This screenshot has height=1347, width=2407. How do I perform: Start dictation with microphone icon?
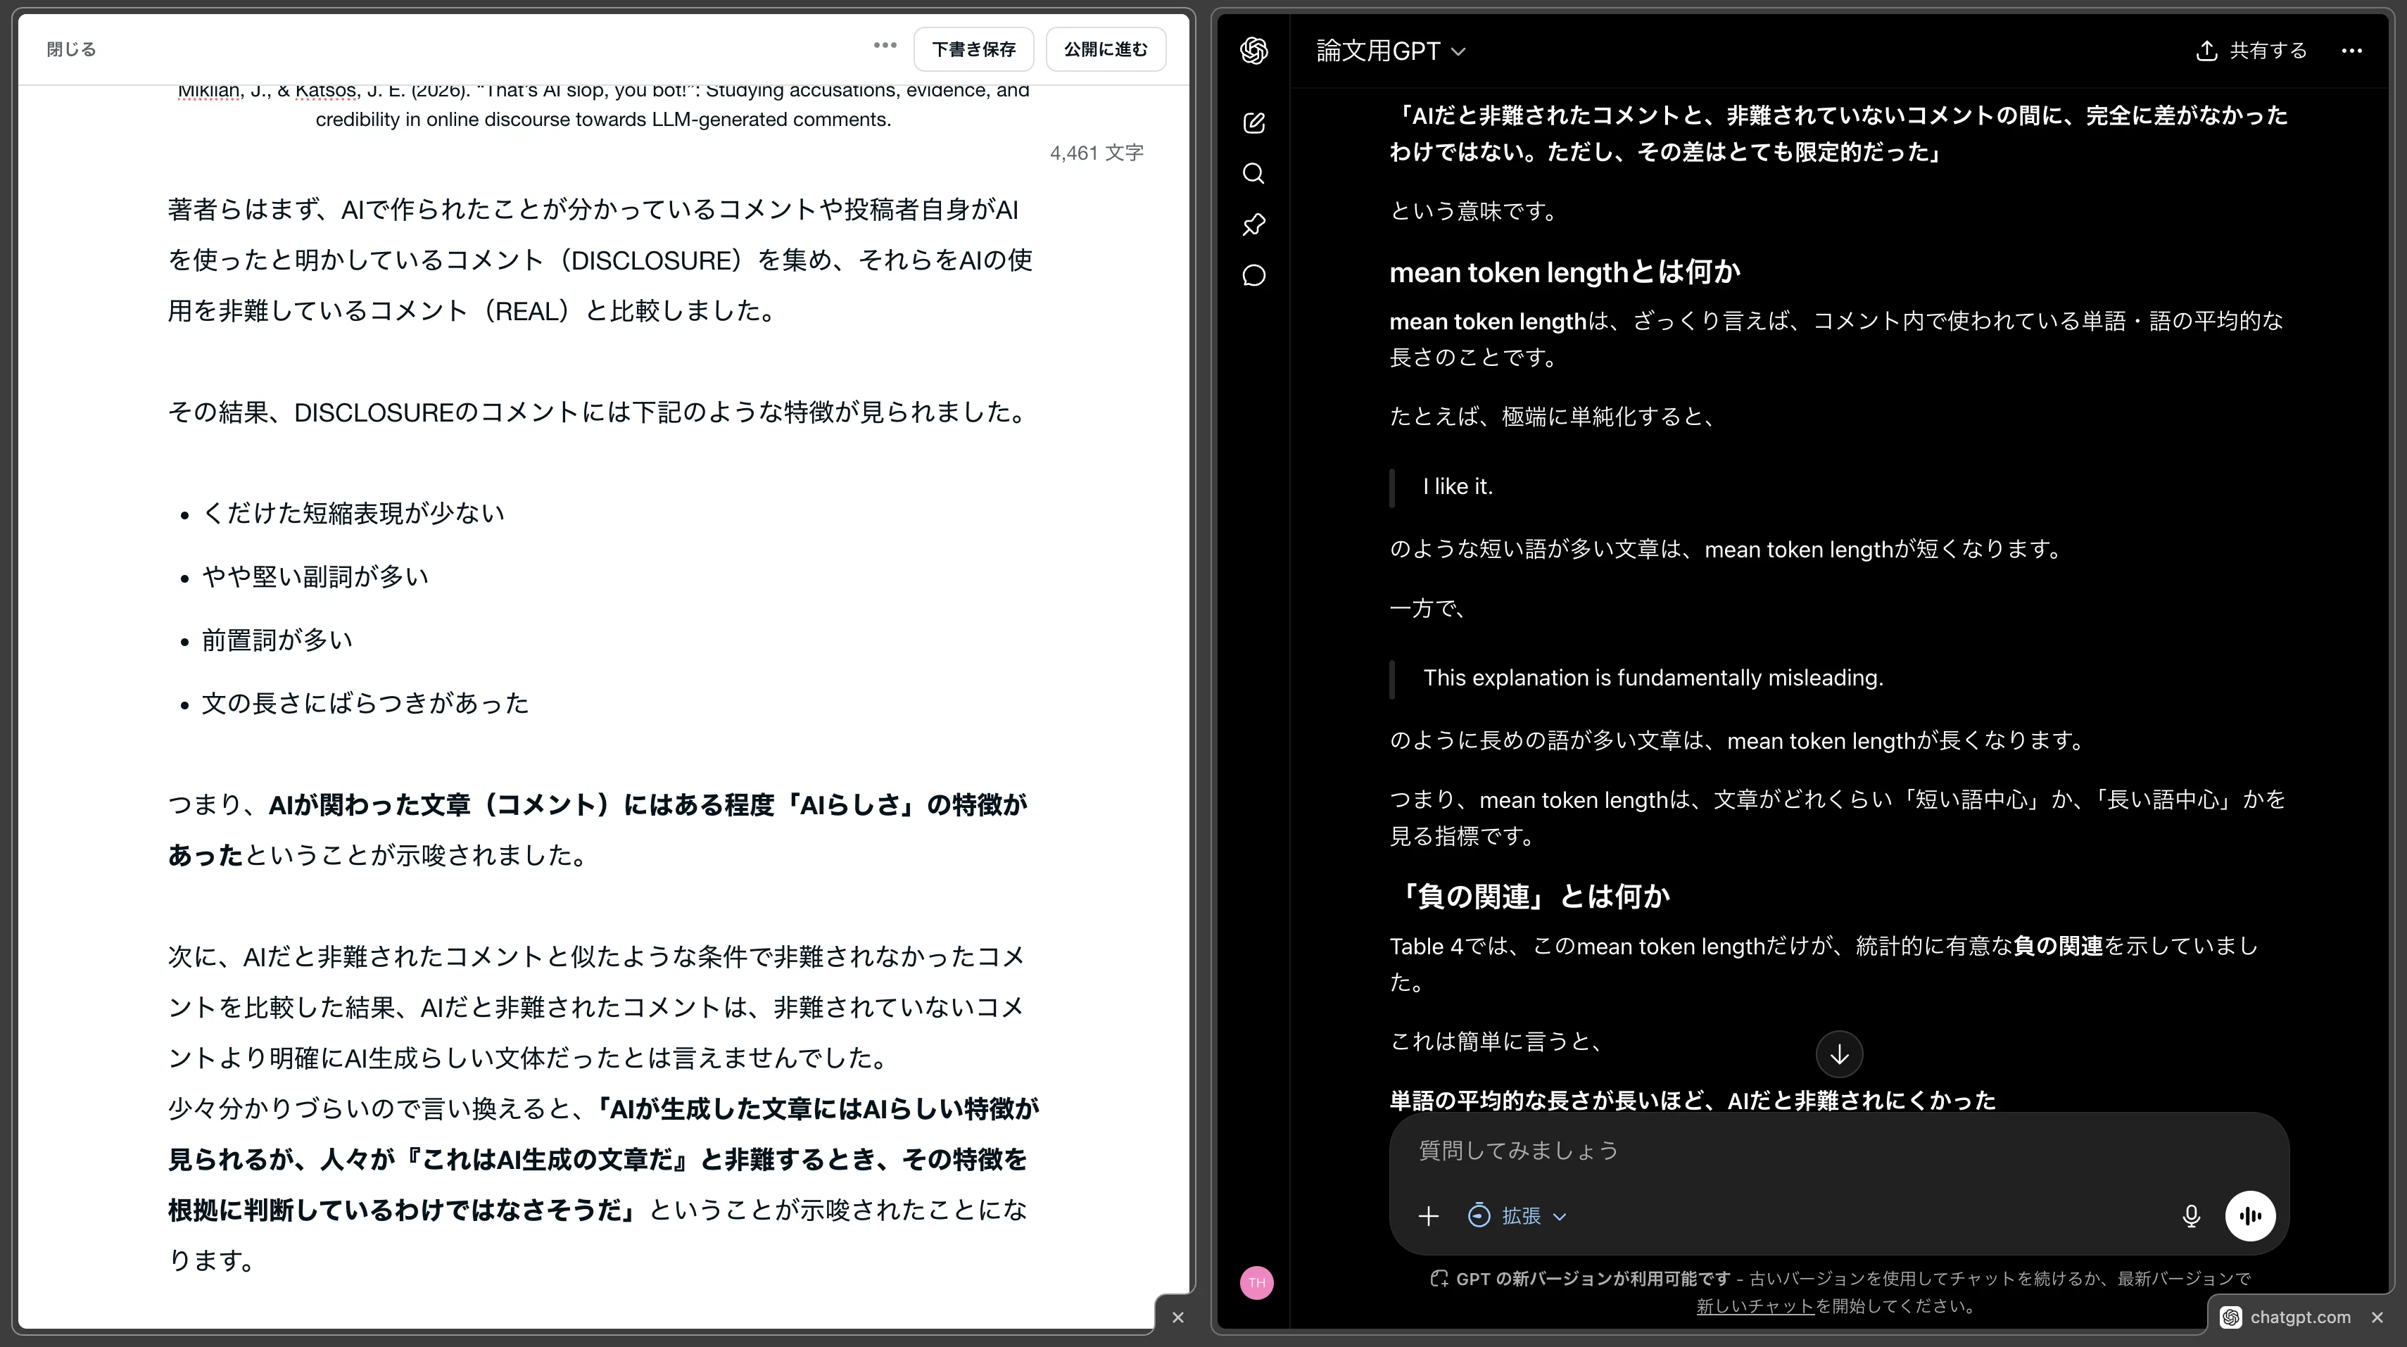pos(2190,1215)
